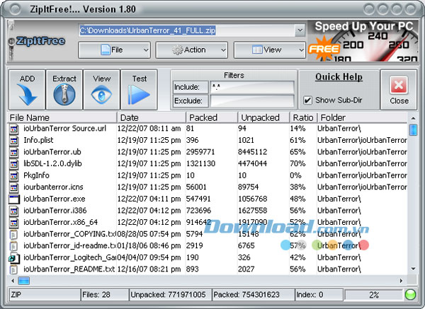The width and height of the screenshot is (425, 309).
Task: Click the Include filter input field
Action: [x=252, y=87]
